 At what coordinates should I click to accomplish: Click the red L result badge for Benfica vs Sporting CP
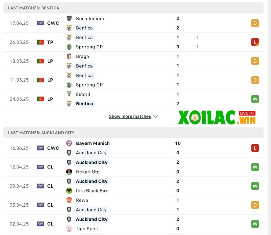255,42
